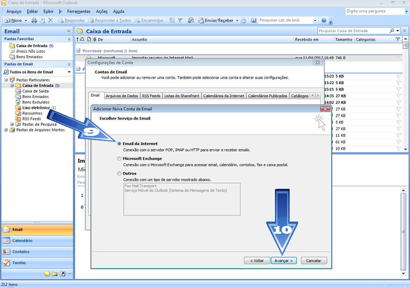Select favorite Caixa de Entrada folder
This screenshot has width=410, height=288.
pyautogui.click(x=31, y=46)
